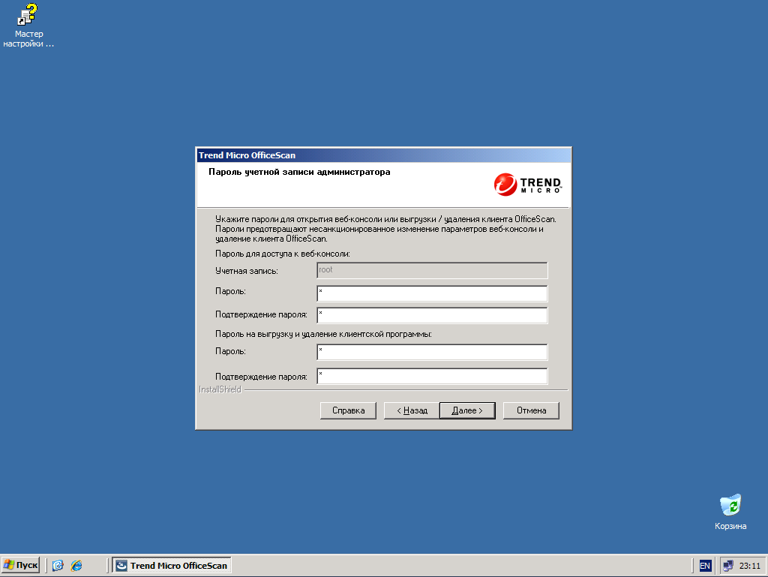Proceed with the Далее button
Screen dimensions: 768x577
coord(467,410)
